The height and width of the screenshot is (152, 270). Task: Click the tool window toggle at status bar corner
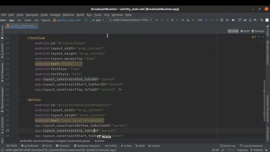2,150
